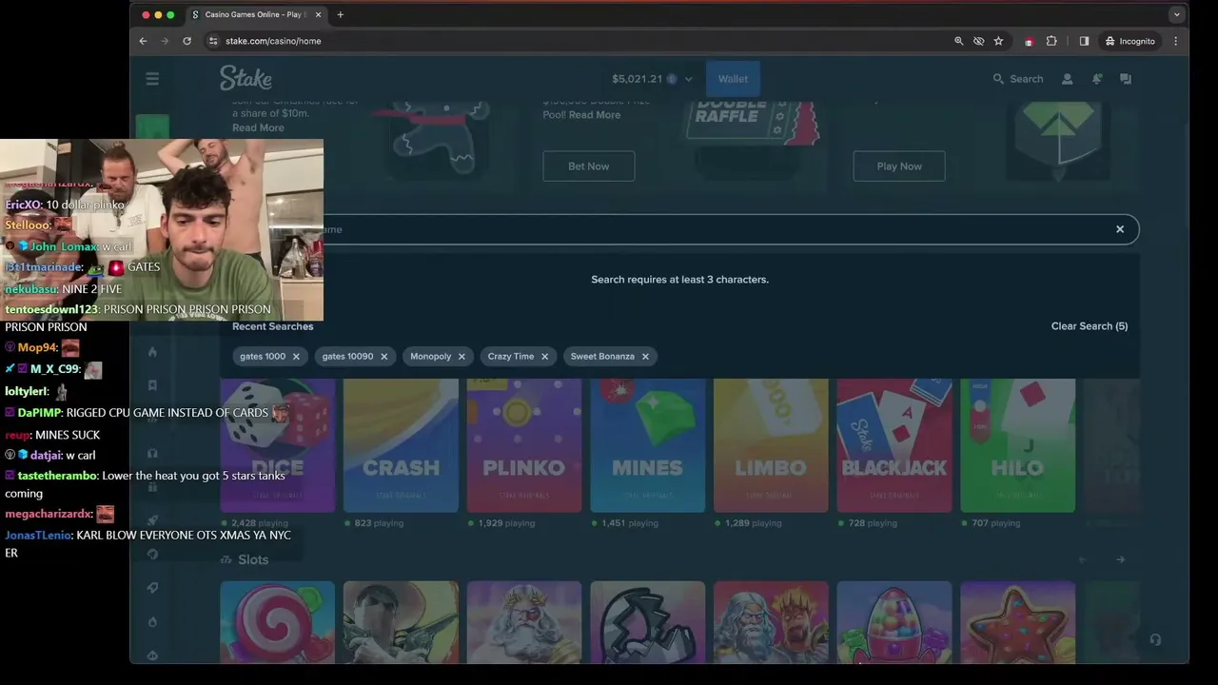Close the Casino Games Online tab
Screen dimensions: 1218x685
click(x=318, y=14)
